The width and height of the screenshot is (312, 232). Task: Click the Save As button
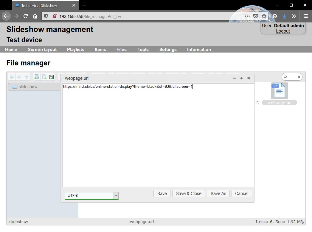pyautogui.click(x=218, y=193)
